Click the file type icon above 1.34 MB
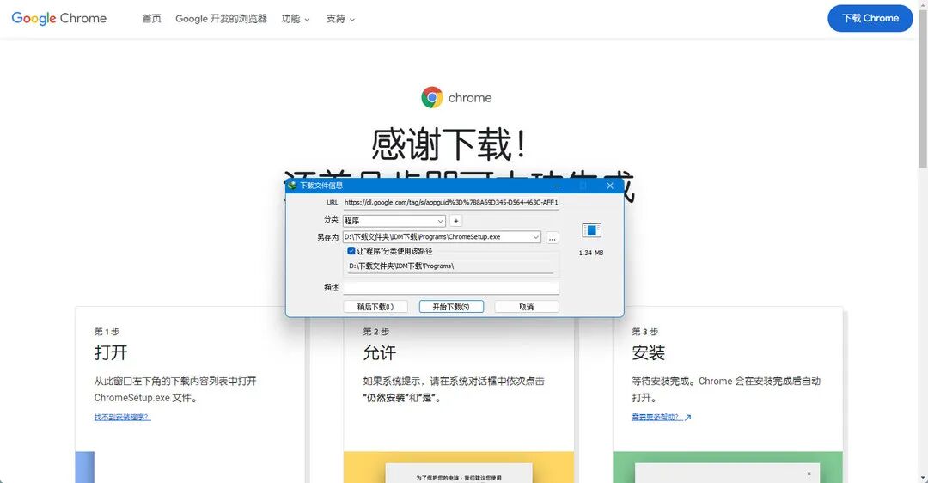The image size is (928, 483). tap(591, 230)
